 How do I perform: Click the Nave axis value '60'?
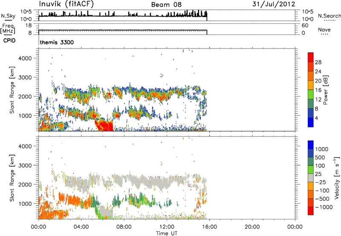[305, 26]
